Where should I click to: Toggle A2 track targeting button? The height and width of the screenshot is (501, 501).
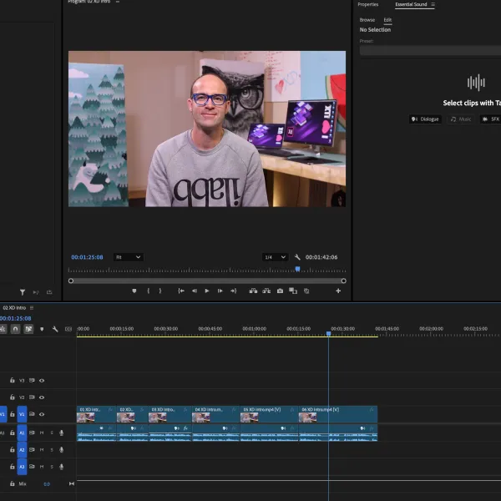(x=22, y=449)
